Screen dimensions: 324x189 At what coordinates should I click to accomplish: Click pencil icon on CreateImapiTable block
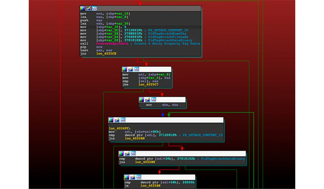(89, 9)
